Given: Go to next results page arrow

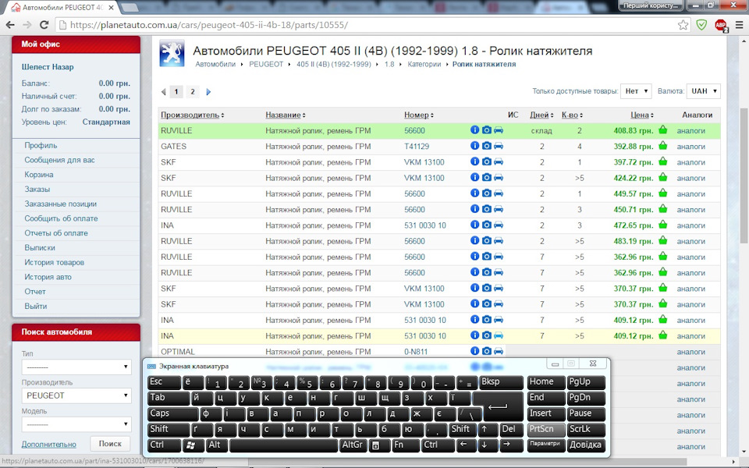Looking at the screenshot, I should point(208,92).
